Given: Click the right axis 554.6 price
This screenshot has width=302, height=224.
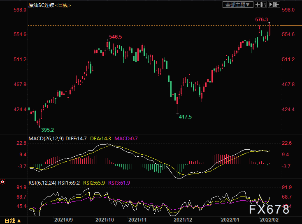Looking at the screenshot, I should pyautogui.click(x=288, y=34).
